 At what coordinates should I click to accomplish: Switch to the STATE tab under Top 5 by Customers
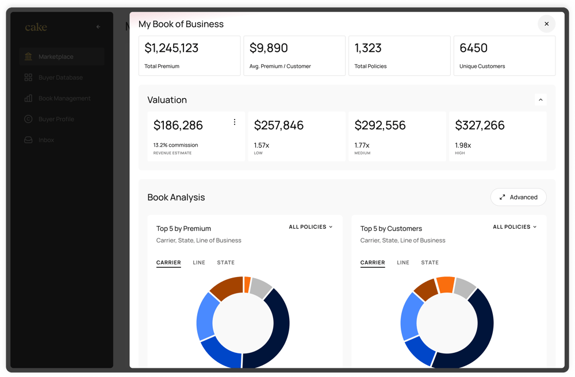click(x=430, y=263)
